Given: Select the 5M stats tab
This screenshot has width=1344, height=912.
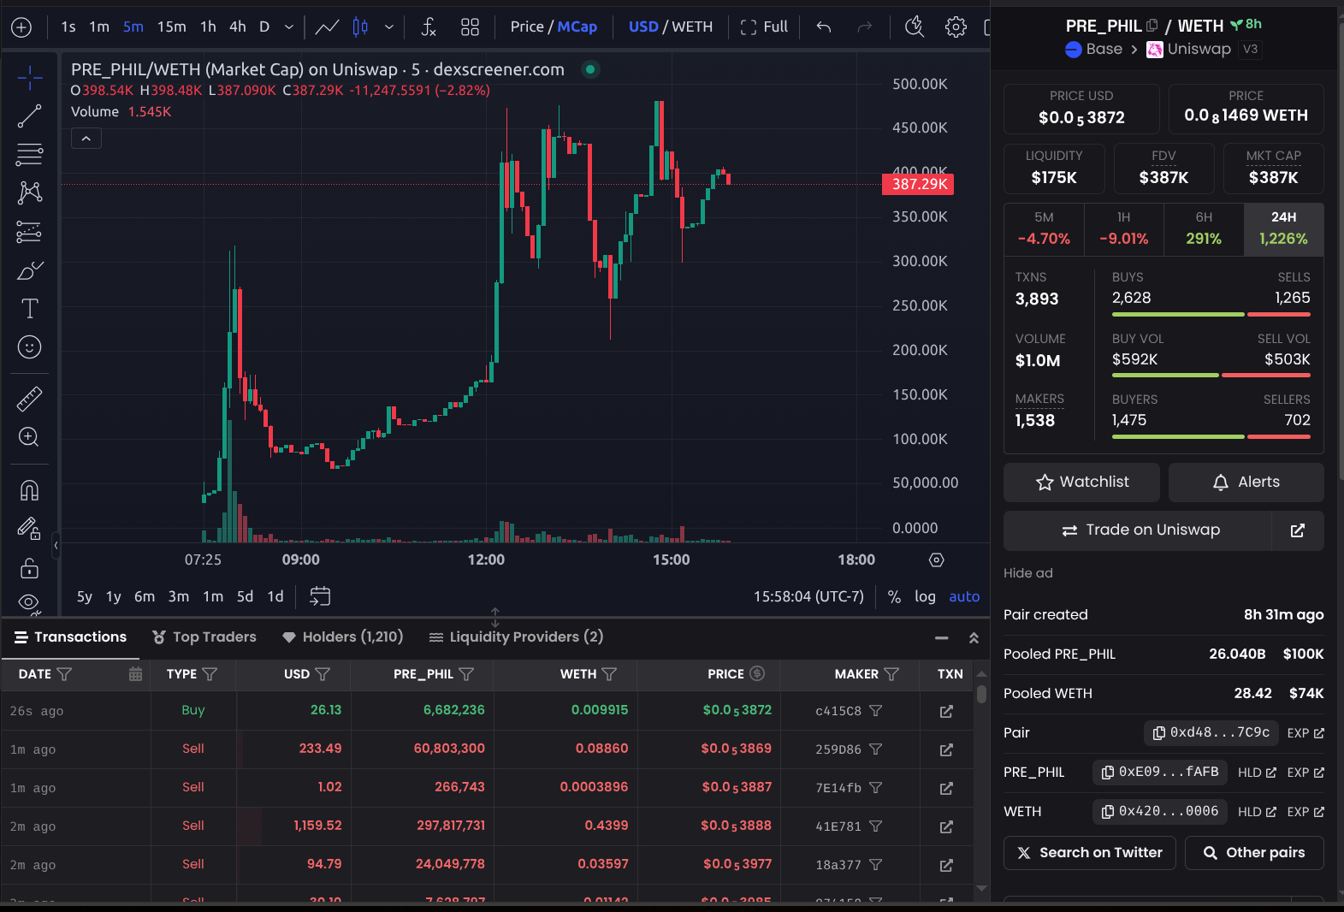Looking at the screenshot, I should (x=1044, y=229).
